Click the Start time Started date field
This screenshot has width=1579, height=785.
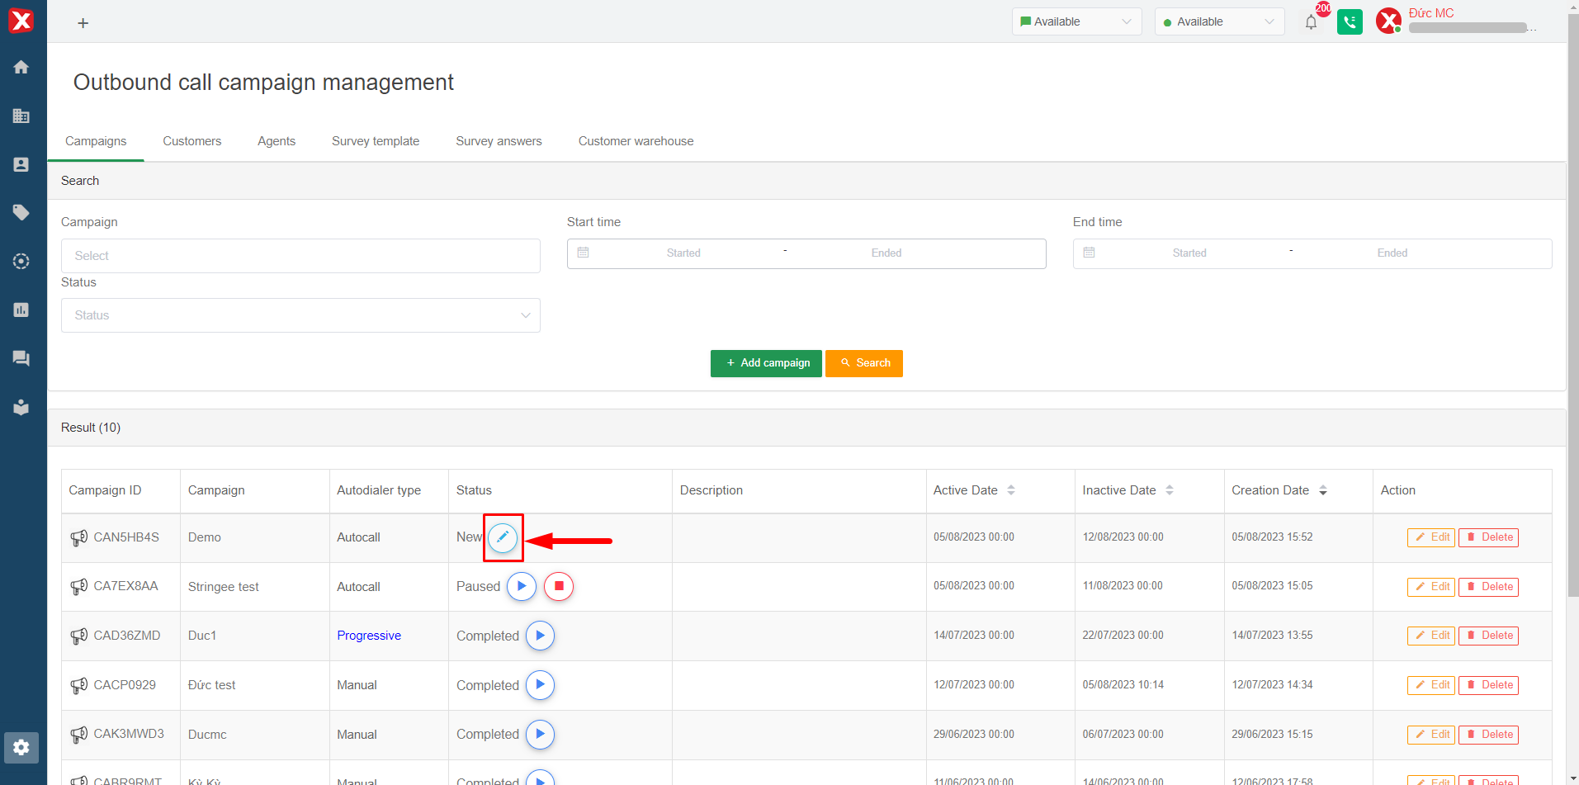click(x=683, y=253)
